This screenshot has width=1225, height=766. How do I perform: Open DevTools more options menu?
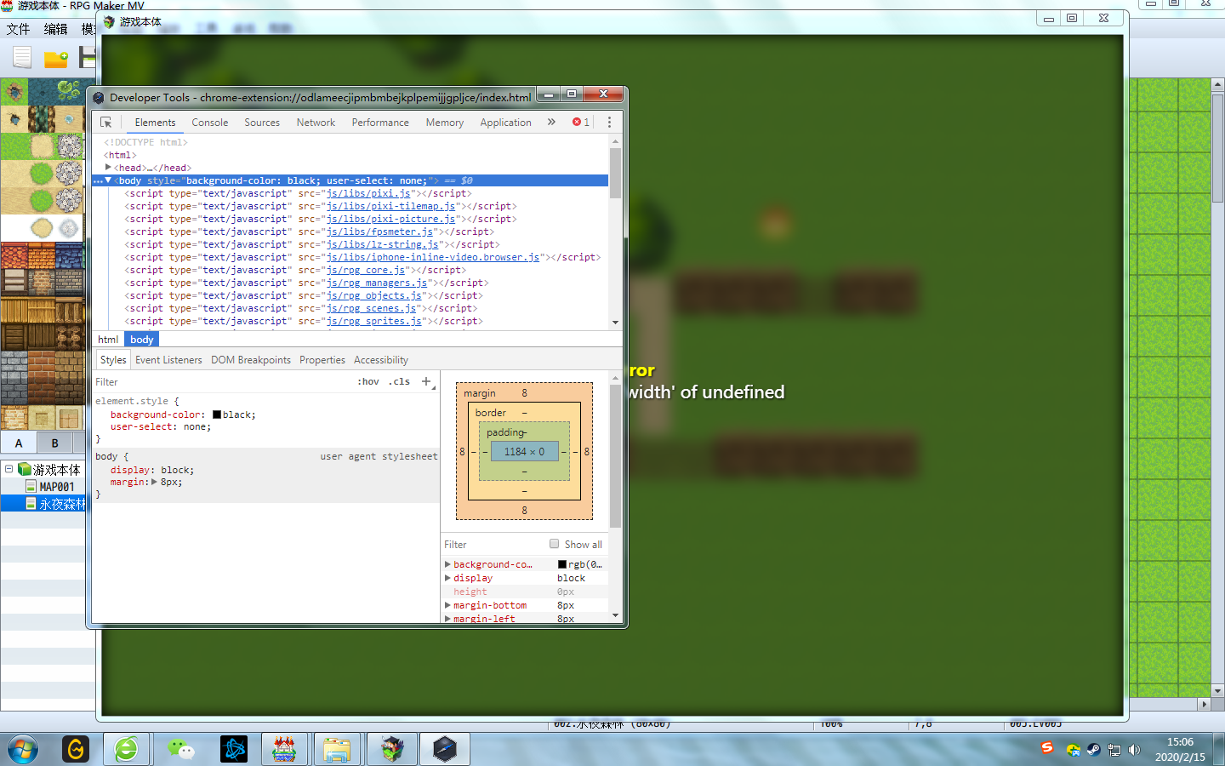[609, 123]
